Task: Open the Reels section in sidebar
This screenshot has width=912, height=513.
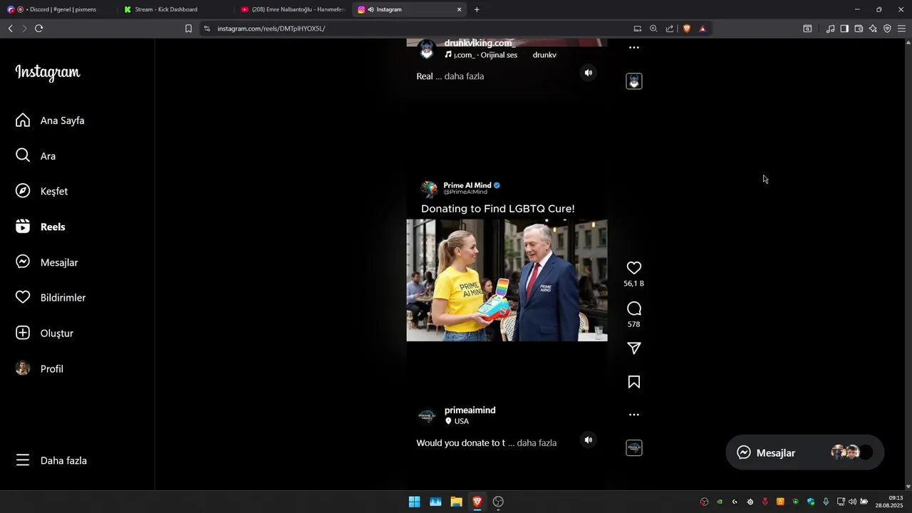Action: point(41,227)
